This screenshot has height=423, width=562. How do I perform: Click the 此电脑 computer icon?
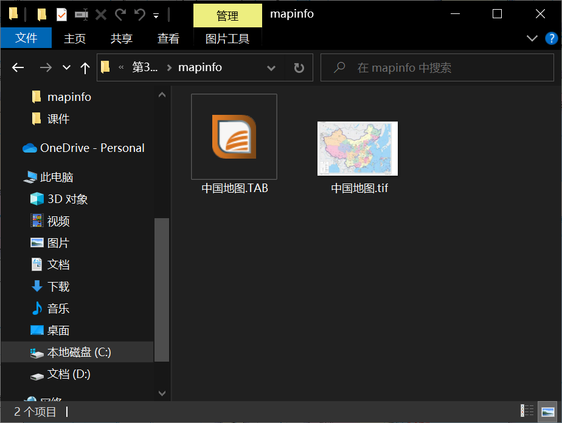click(x=30, y=177)
